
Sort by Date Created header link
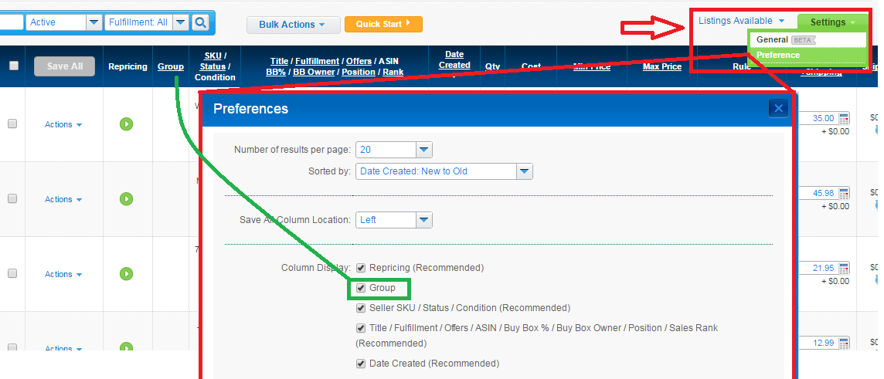454,59
